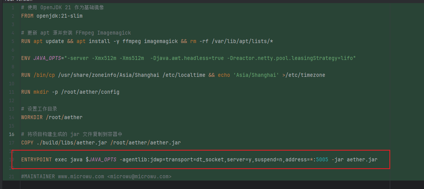Click the comment '# 使用 OpenJDK 21 作为基础镜像'
The image size is (424, 189).
click(63, 8)
